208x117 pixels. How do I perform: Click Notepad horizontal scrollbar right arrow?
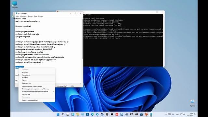tap(80, 84)
